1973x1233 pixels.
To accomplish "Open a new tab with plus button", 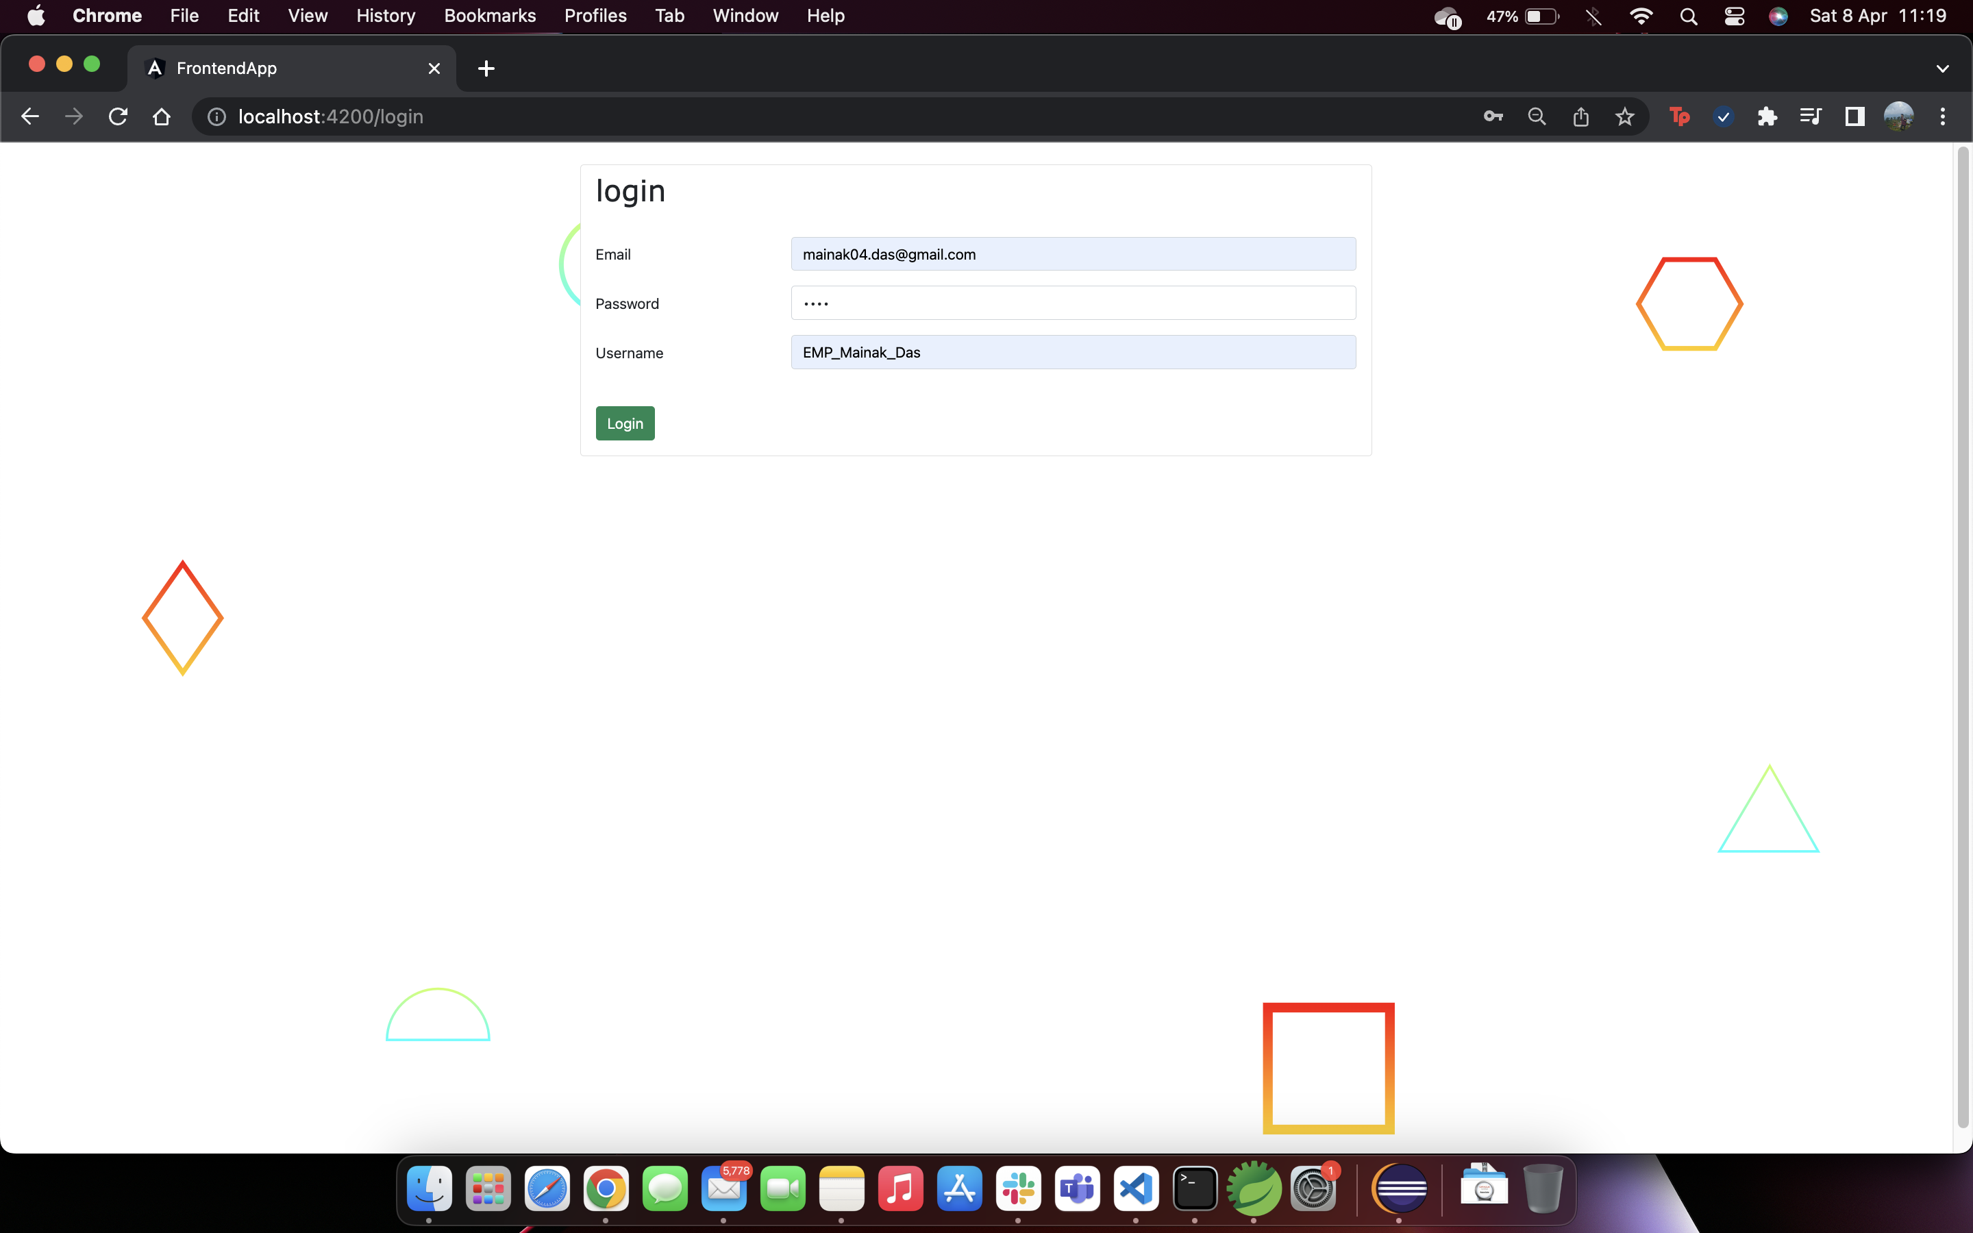I will pos(486,68).
